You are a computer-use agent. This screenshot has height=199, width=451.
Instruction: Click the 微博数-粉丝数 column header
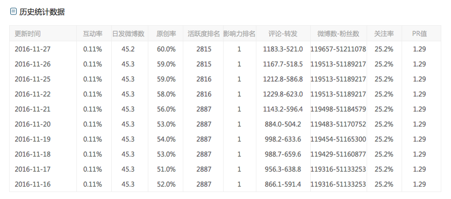tap(338, 34)
